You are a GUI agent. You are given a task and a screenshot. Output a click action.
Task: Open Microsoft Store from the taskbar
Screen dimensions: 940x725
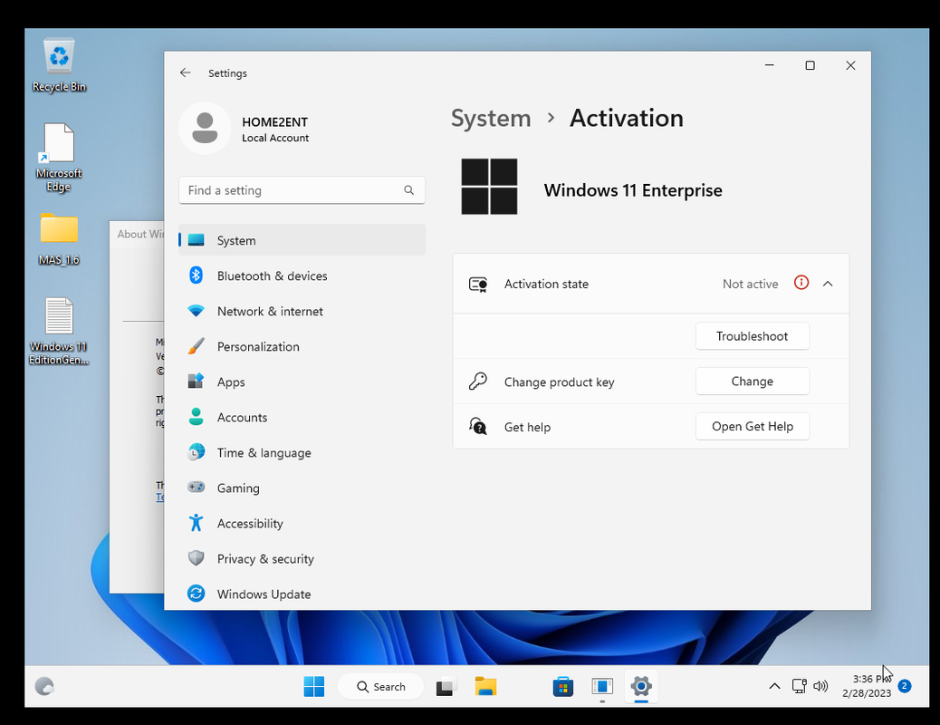point(563,687)
